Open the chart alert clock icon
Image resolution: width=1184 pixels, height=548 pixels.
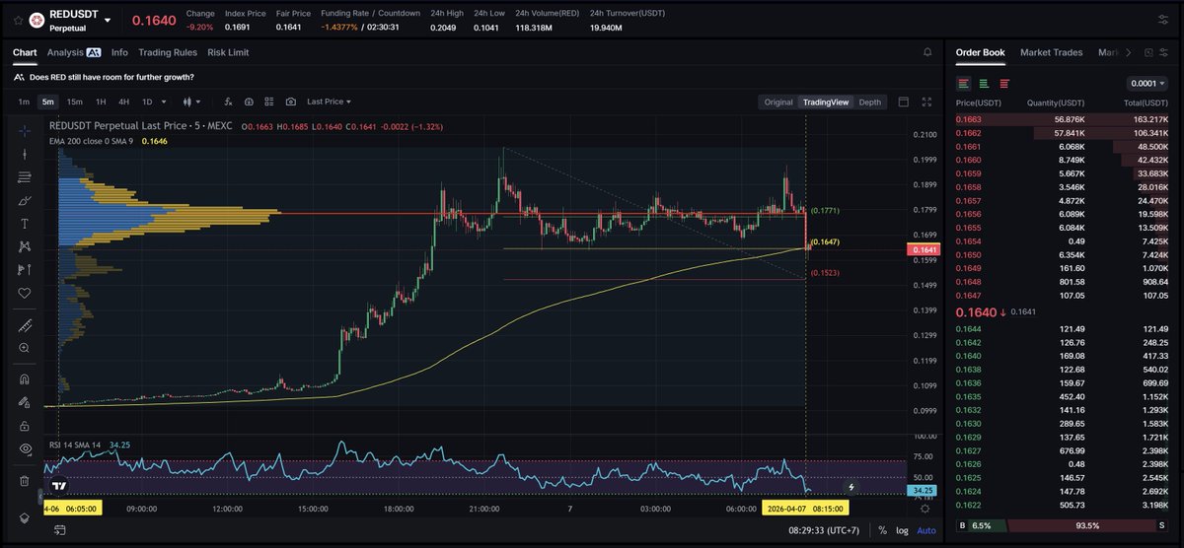[248, 102]
